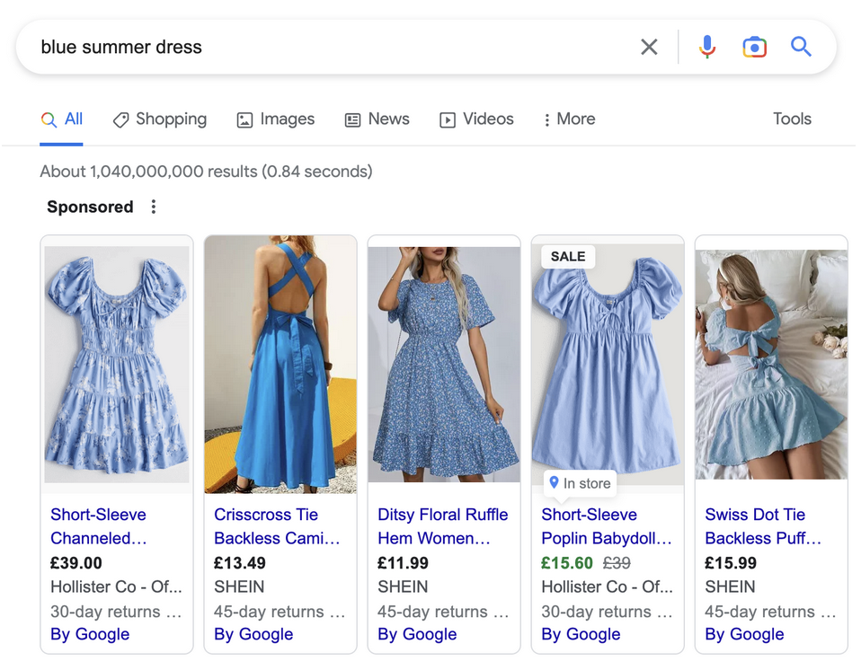Click the blue magnifier search button
Screen dimensions: 861x670
[x=801, y=47]
